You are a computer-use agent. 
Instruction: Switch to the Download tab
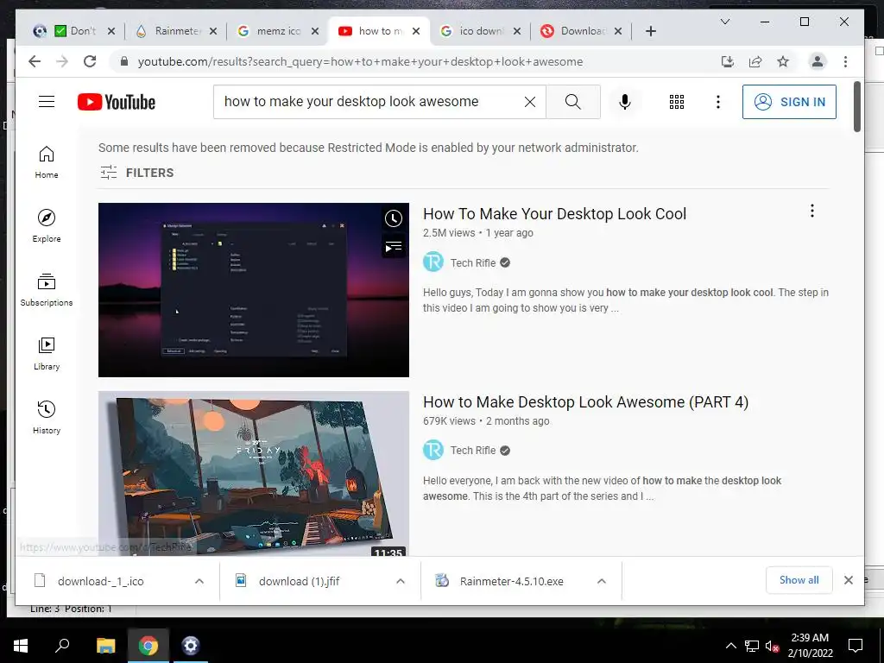[x=582, y=31]
